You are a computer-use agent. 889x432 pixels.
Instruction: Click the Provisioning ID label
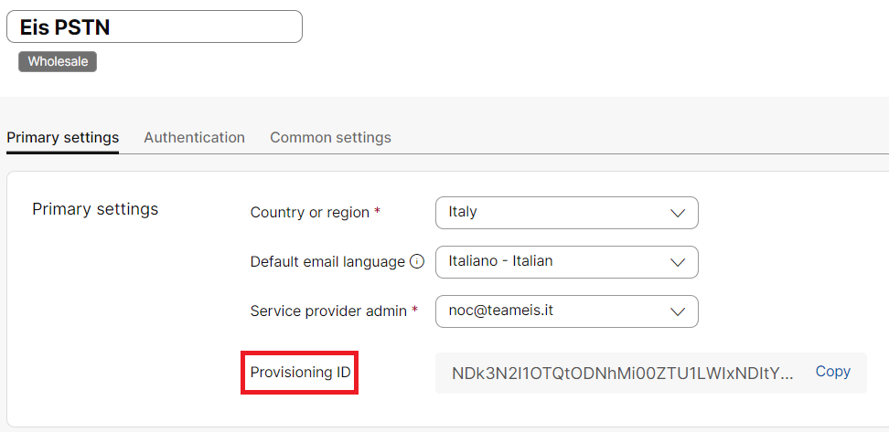coord(300,373)
